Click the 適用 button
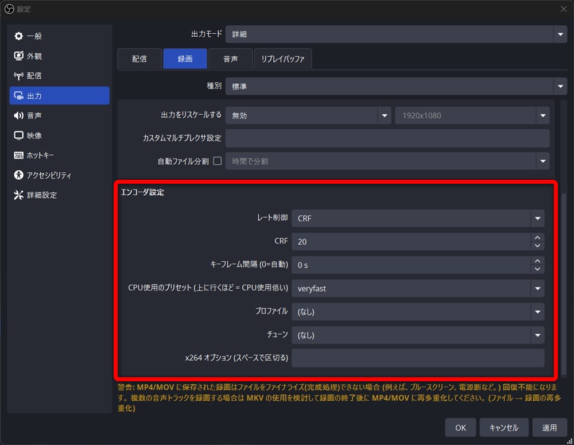This screenshot has height=445, width=574. tap(549, 427)
